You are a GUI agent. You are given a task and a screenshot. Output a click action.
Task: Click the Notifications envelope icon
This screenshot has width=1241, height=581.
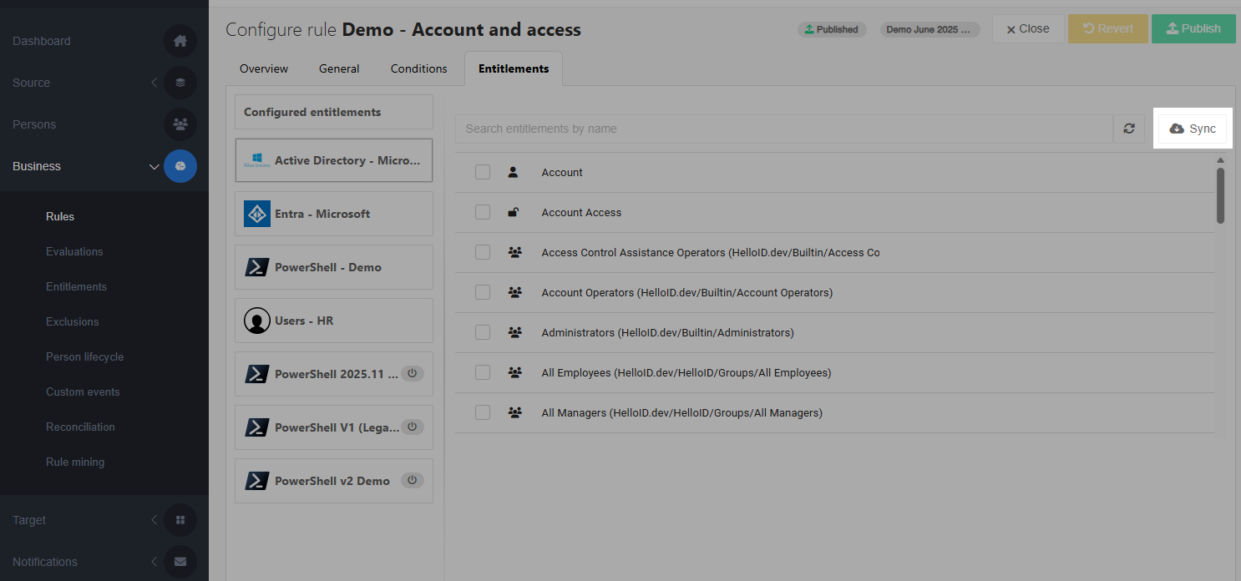[x=180, y=562]
